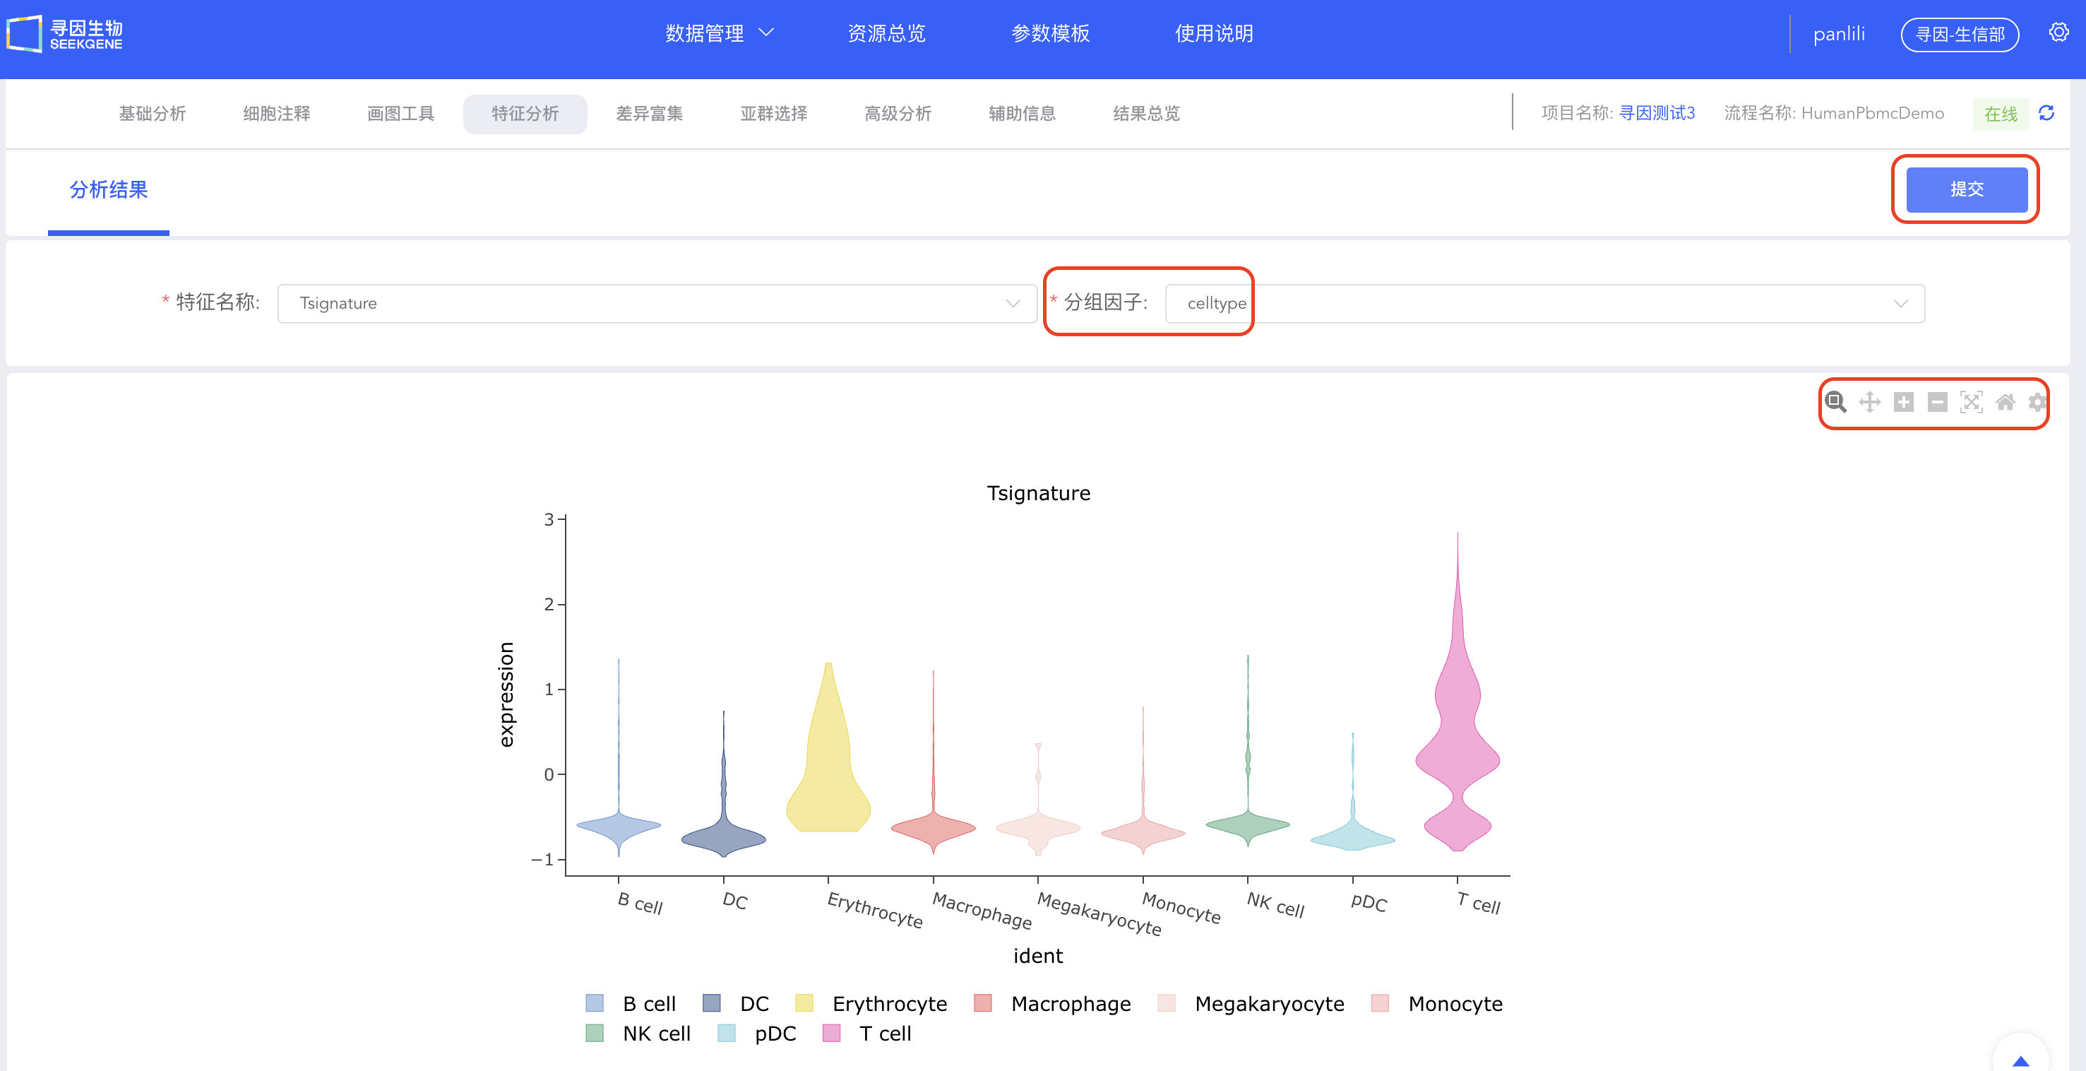Expand the 数据管理 dropdown menu
2086x1071 pixels.
719,33
